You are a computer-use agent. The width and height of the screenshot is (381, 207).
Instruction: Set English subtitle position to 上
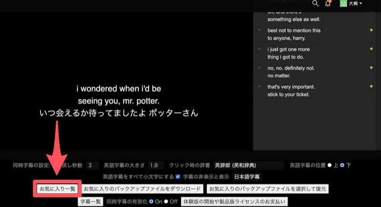[329, 165]
